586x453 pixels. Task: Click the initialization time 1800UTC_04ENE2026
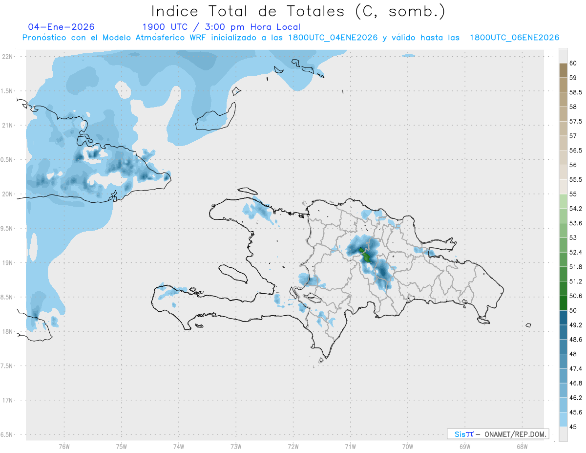point(333,38)
